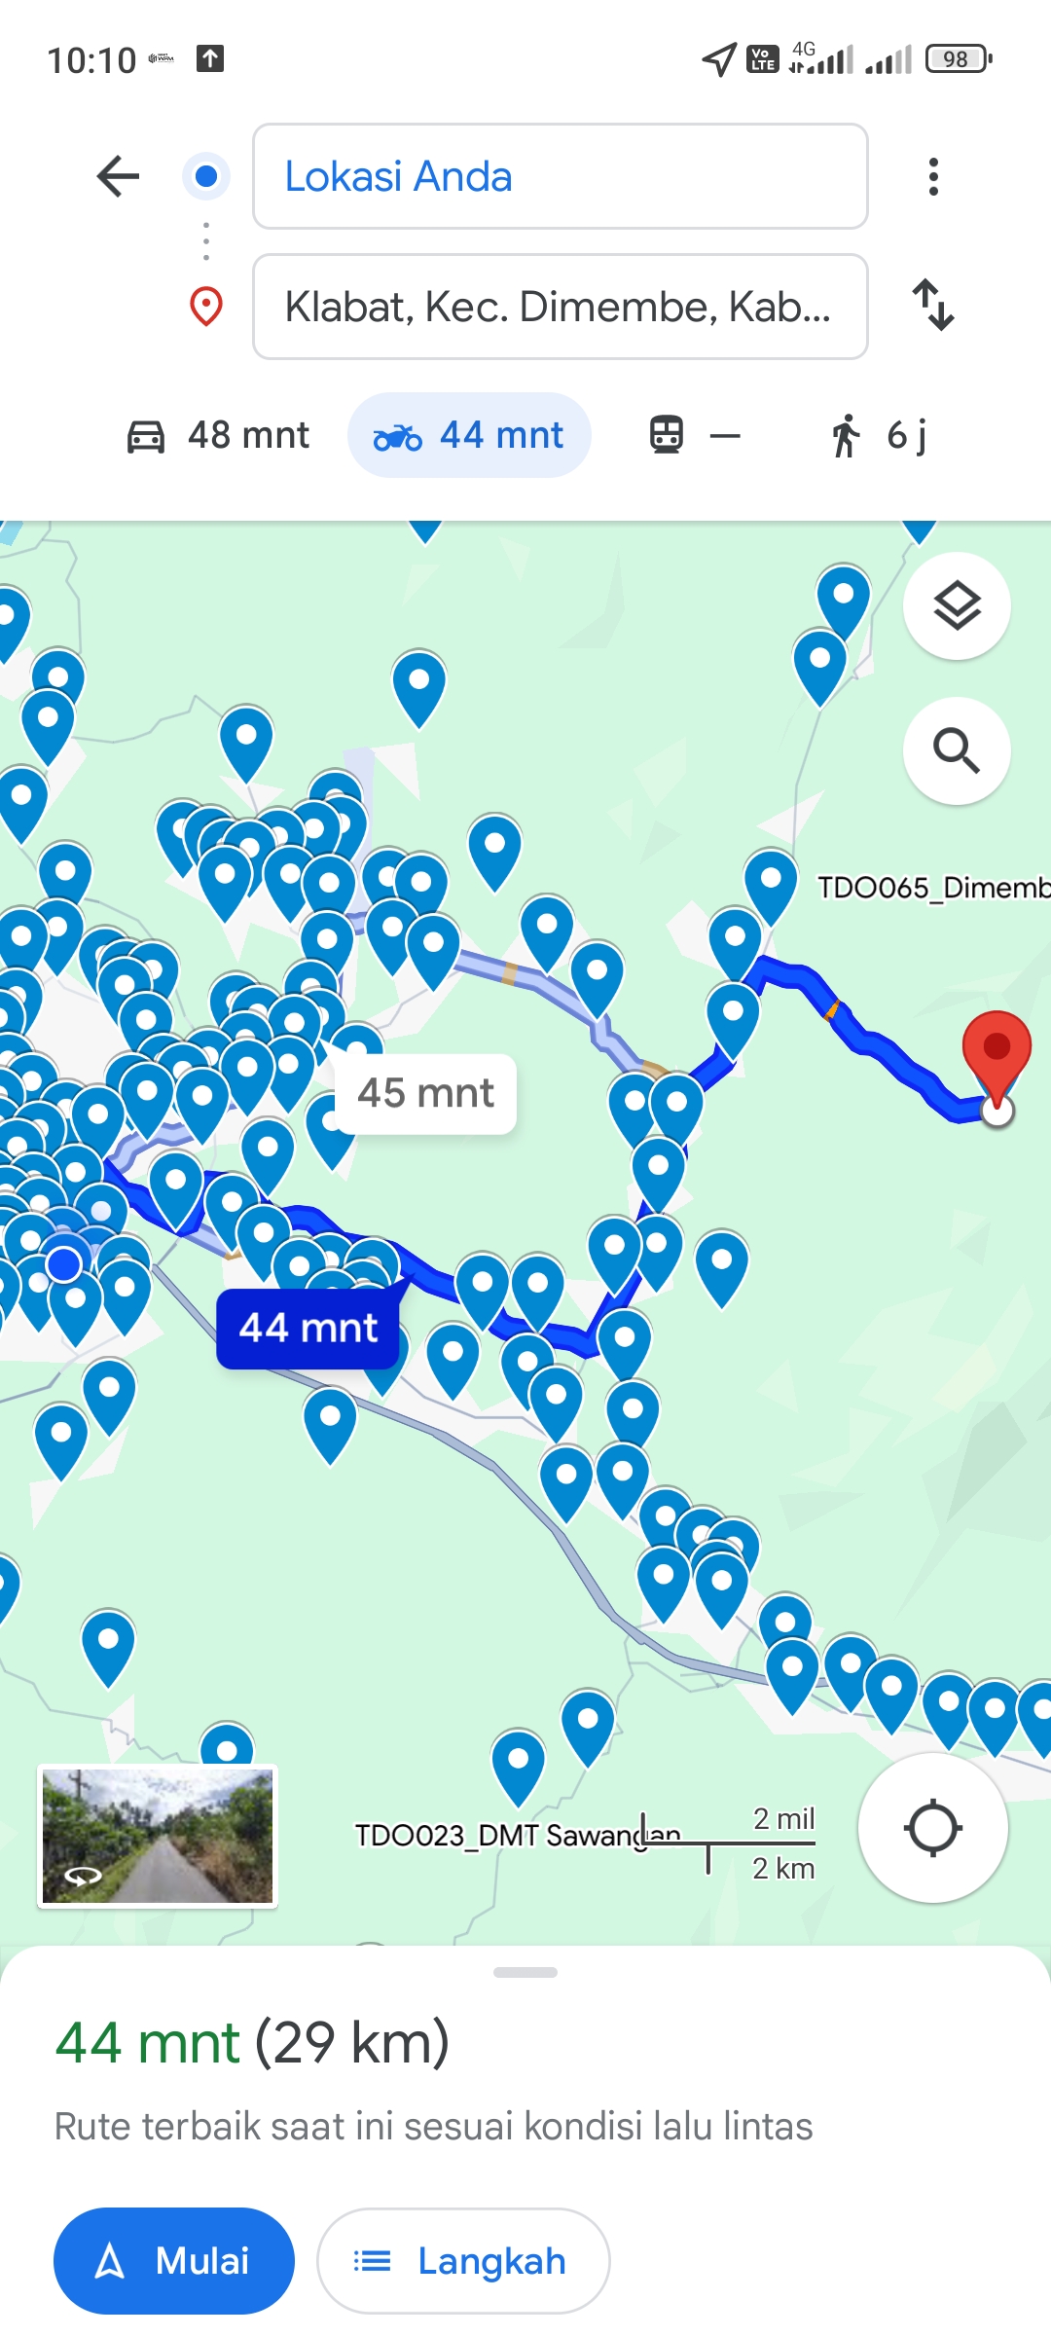
Task: Tap the blue current location dot on map
Action: (64, 1264)
